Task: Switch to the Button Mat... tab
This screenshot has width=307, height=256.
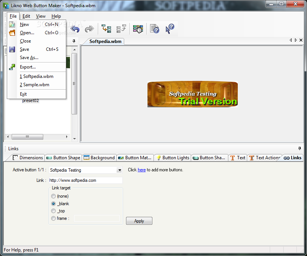Action: 135,158
